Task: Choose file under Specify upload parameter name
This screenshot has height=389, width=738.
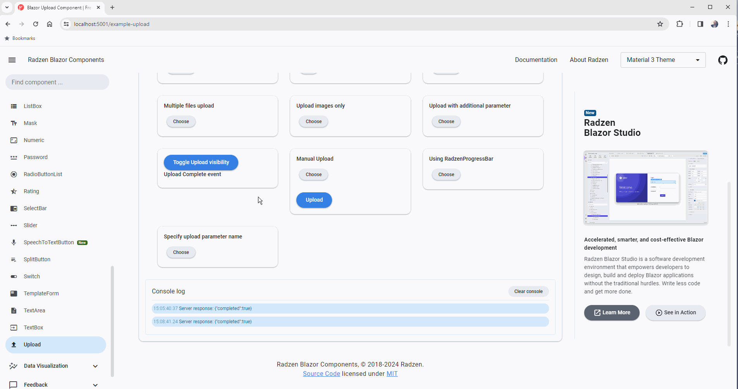Action: (x=181, y=252)
